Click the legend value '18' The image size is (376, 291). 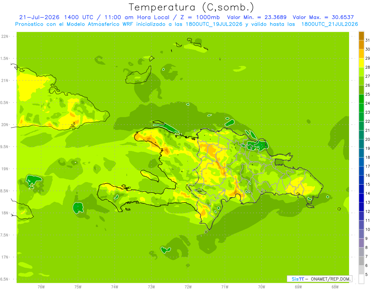368,157
